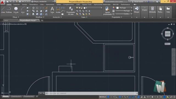
Task: Click Igualar propiedades tool
Action: [108, 11]
